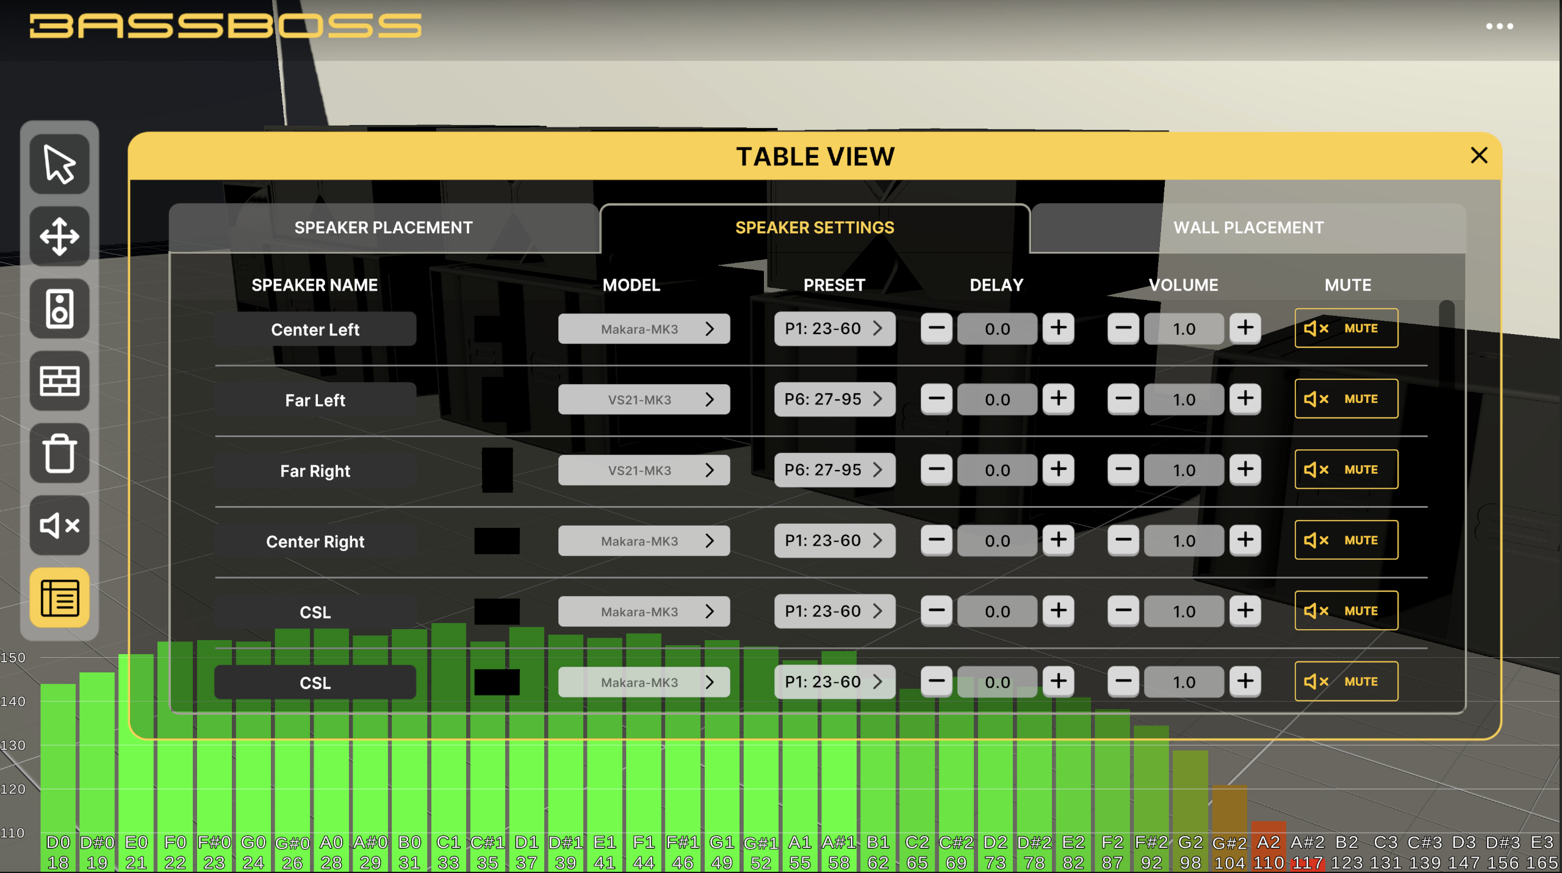Increase volume for first CSL row
Viewport: 1562px width, 873px height.
click(x=1245, y=611)
